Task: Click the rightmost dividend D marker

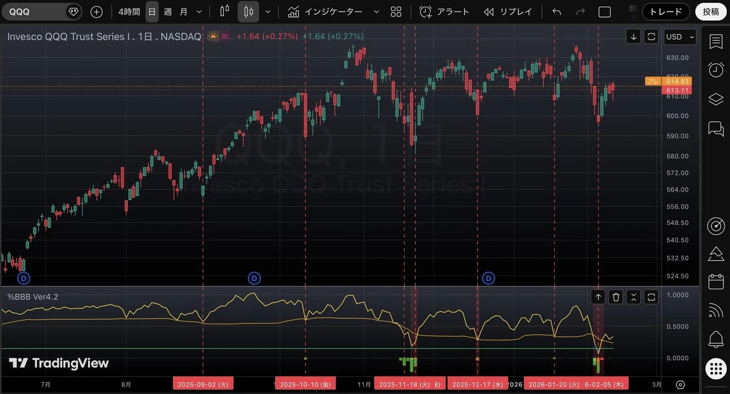Action: coord(488,278)
